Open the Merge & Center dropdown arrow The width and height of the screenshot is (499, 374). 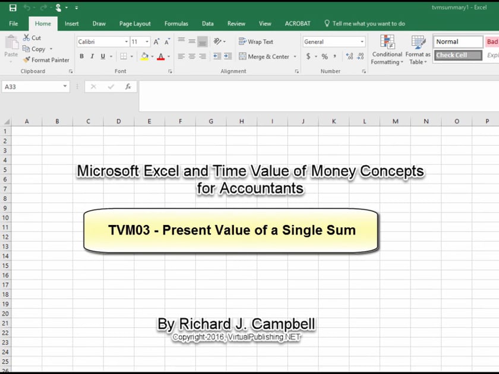tap(295, 56)
